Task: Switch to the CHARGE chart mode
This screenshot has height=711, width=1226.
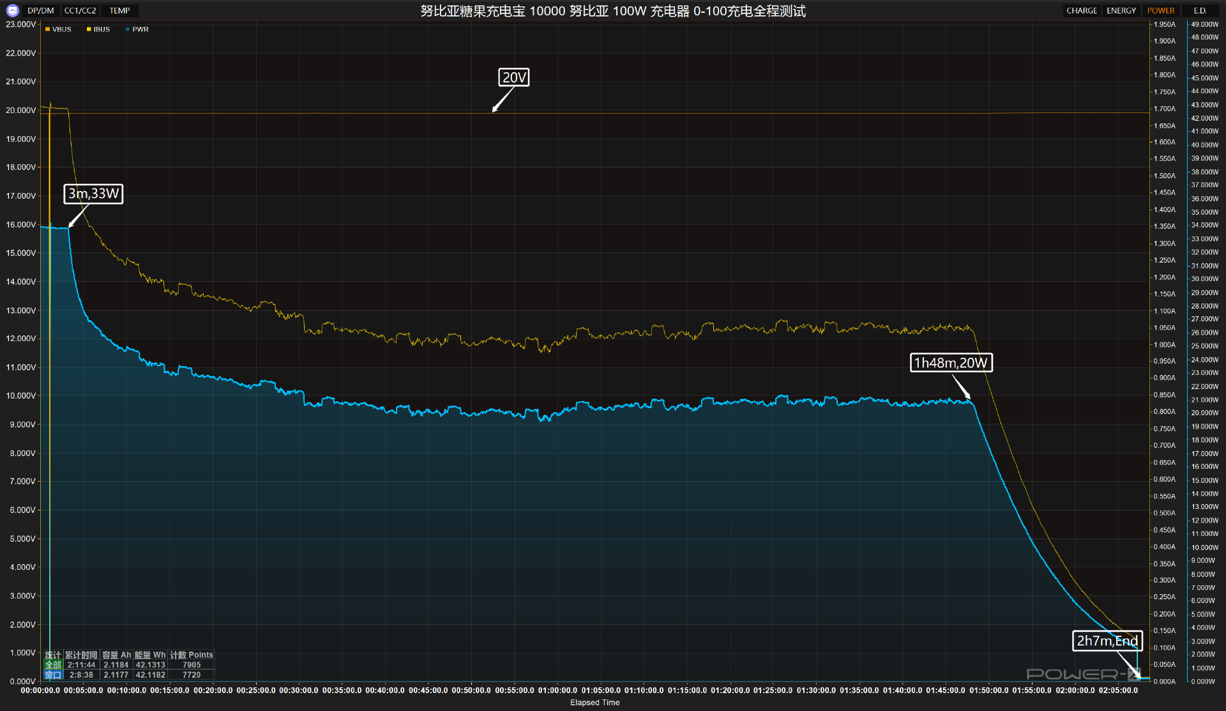Action: tap(1082, 11)
